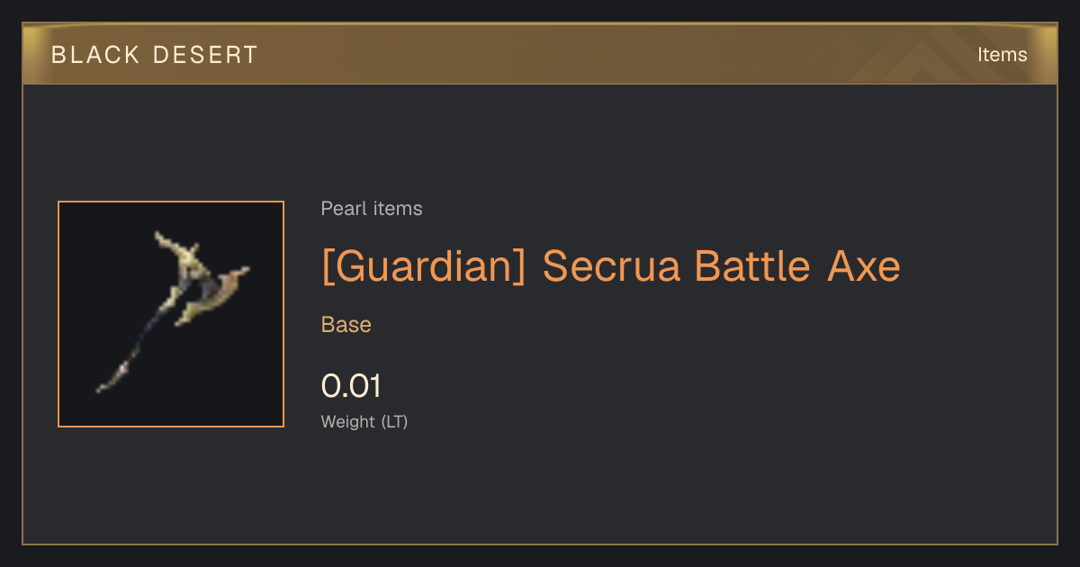
Task: Click the Secrua Battle Axe item icon
Action: [171, 314]
